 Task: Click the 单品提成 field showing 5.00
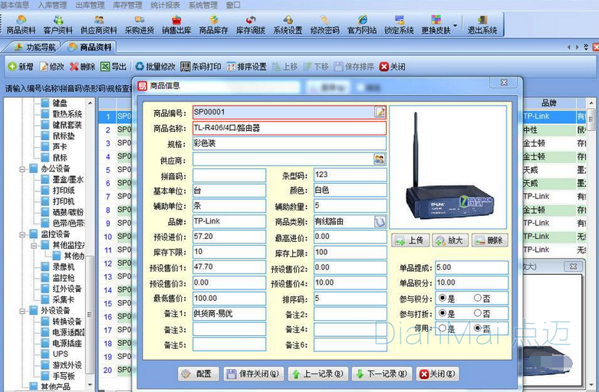point(472,267)
